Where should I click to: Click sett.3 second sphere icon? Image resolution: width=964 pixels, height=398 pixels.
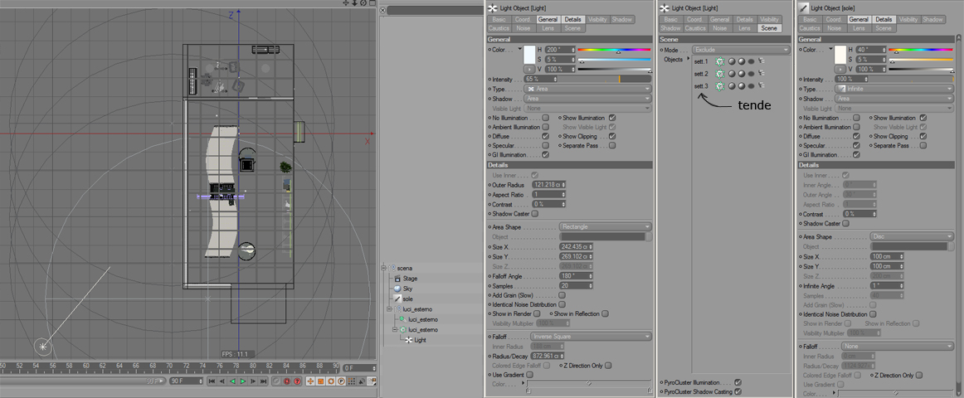(742, 86)
